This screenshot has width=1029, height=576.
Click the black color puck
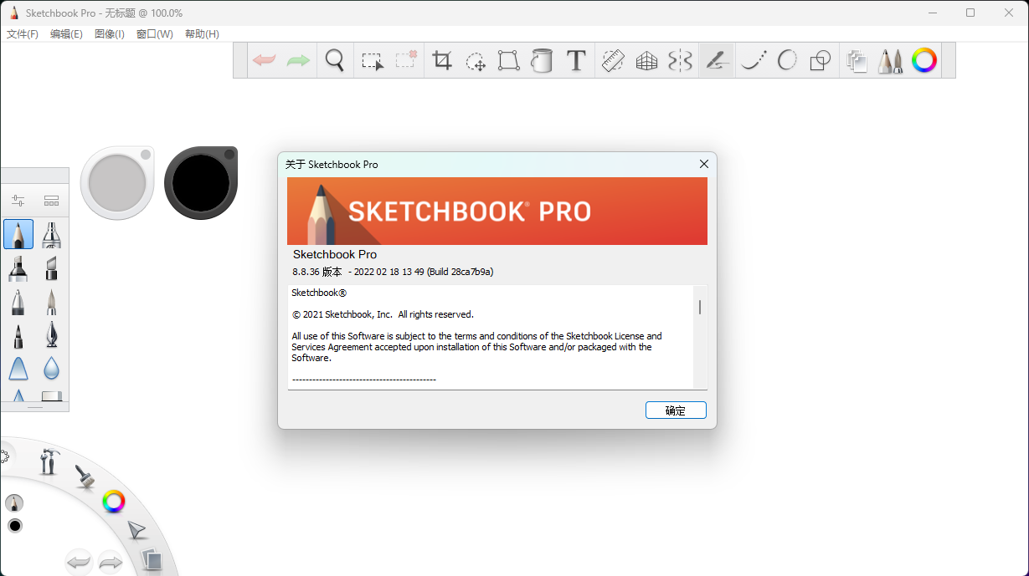pyautogui.click(x=201, y=183)
